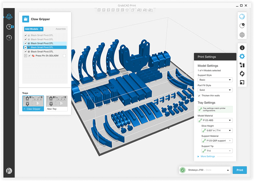The width and height of the screenshot is (254, 181).
Task: Open the history dashed-clock icon
Action: point(9,38)
